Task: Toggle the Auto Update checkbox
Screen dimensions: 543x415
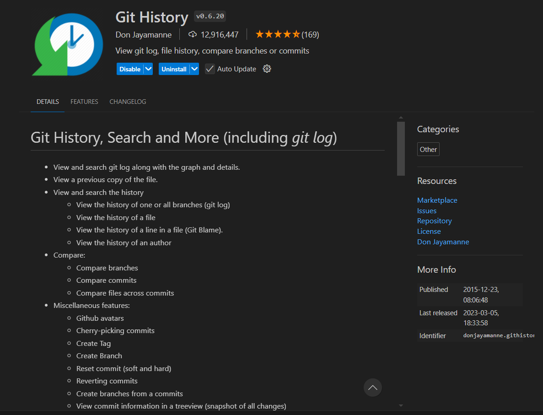Action: click(210, 69)
